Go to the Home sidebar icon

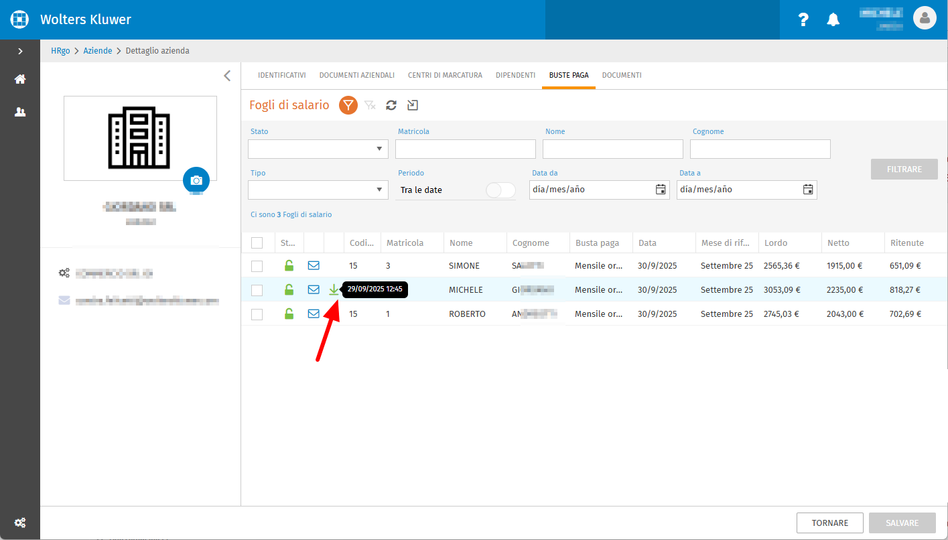pos(20,79)
